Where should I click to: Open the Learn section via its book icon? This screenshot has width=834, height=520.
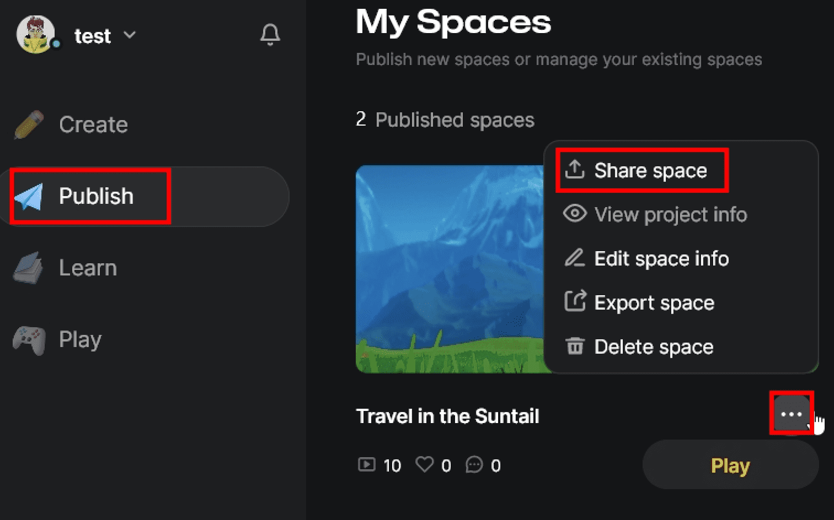(x=29, y=267)
